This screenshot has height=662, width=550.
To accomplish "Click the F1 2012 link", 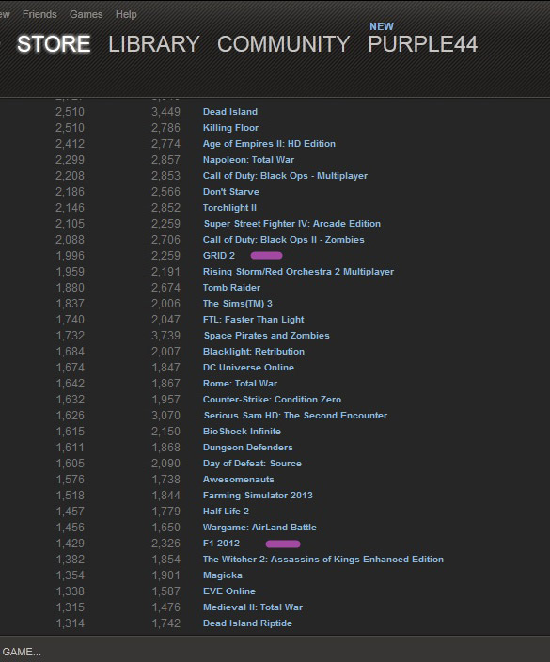I will 221,544.
